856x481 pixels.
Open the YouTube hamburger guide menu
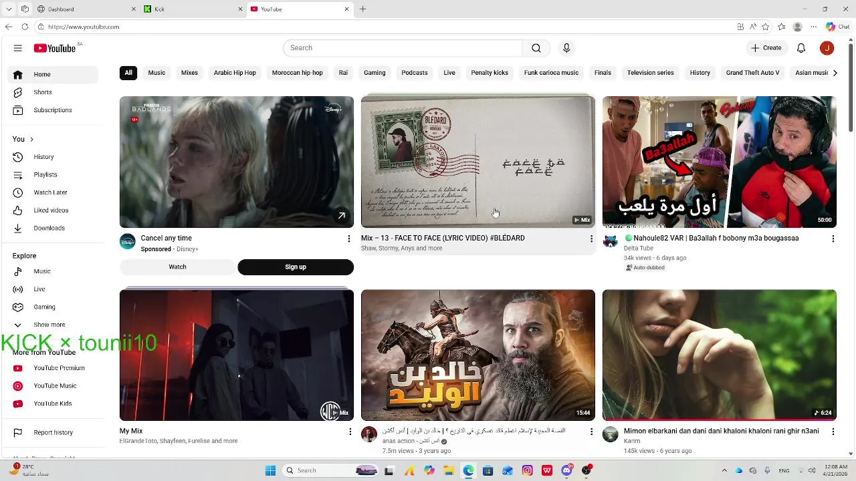point(18,48)
